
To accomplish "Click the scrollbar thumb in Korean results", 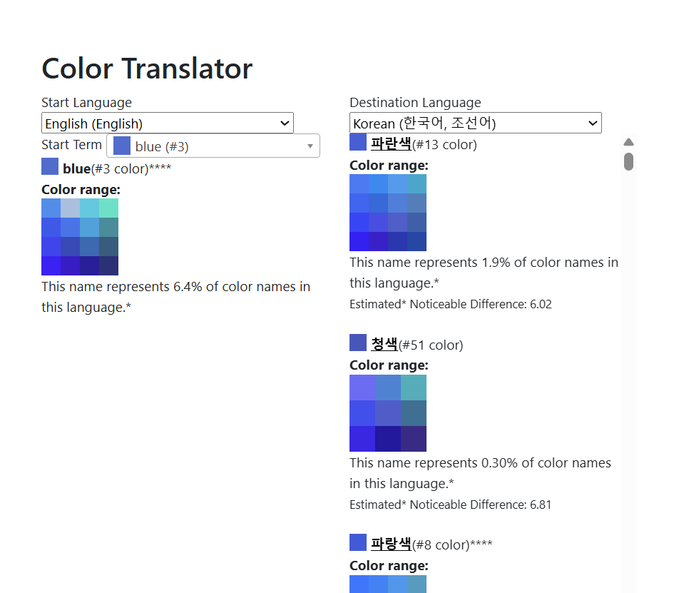I will point(628,161).
